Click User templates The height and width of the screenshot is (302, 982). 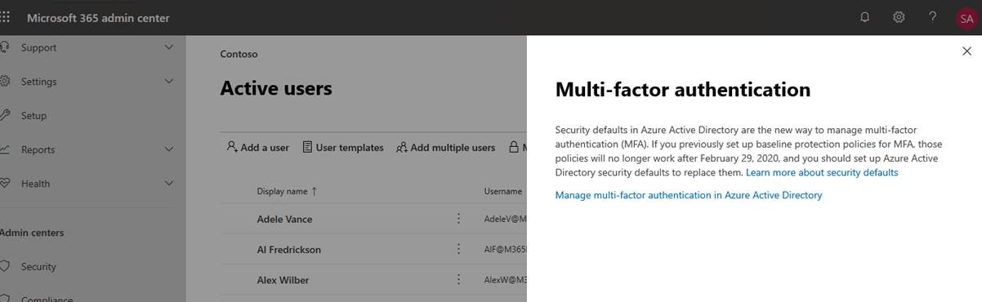[x=343, y=148]
